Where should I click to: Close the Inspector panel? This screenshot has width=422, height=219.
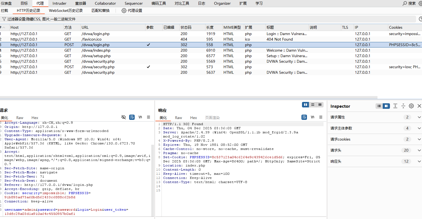[x=419, y=106]
